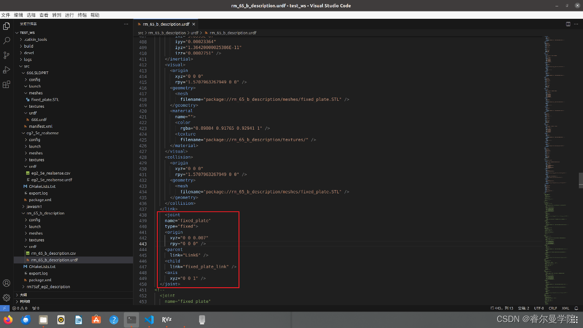
Task: Open the 终端 menu
Action: point(82,15)
